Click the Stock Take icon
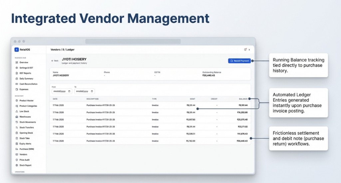This screenshot has width=341, height=183. coord(17,138)
